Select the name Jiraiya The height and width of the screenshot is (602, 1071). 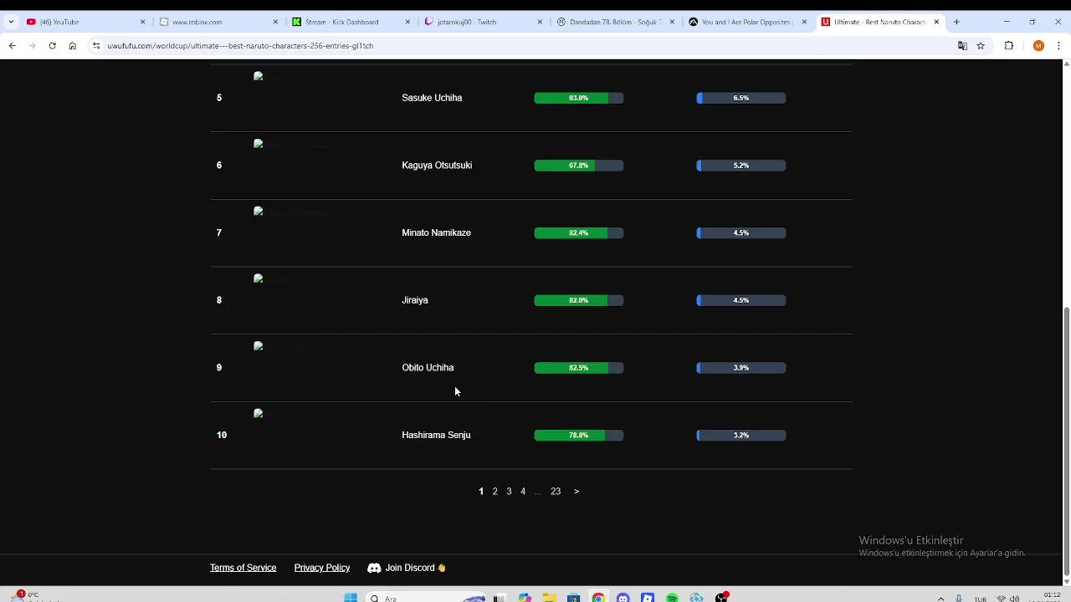[415, 300]
